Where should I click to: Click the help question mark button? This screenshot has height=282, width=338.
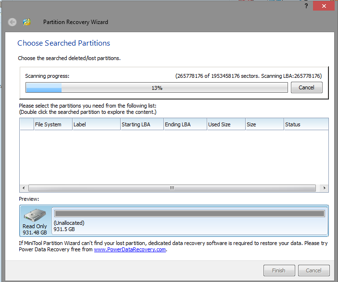click(306, 6)
